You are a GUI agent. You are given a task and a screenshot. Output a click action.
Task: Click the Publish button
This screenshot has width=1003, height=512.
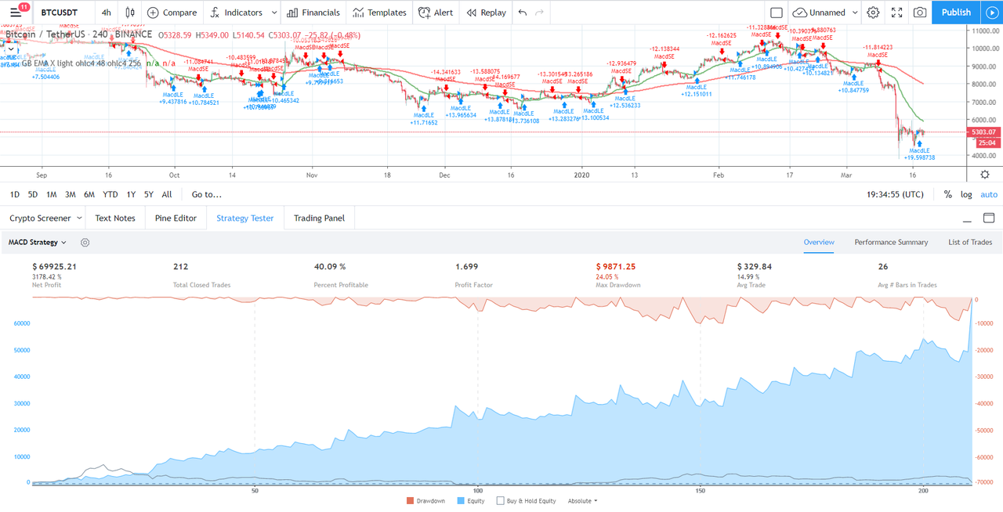955,13
